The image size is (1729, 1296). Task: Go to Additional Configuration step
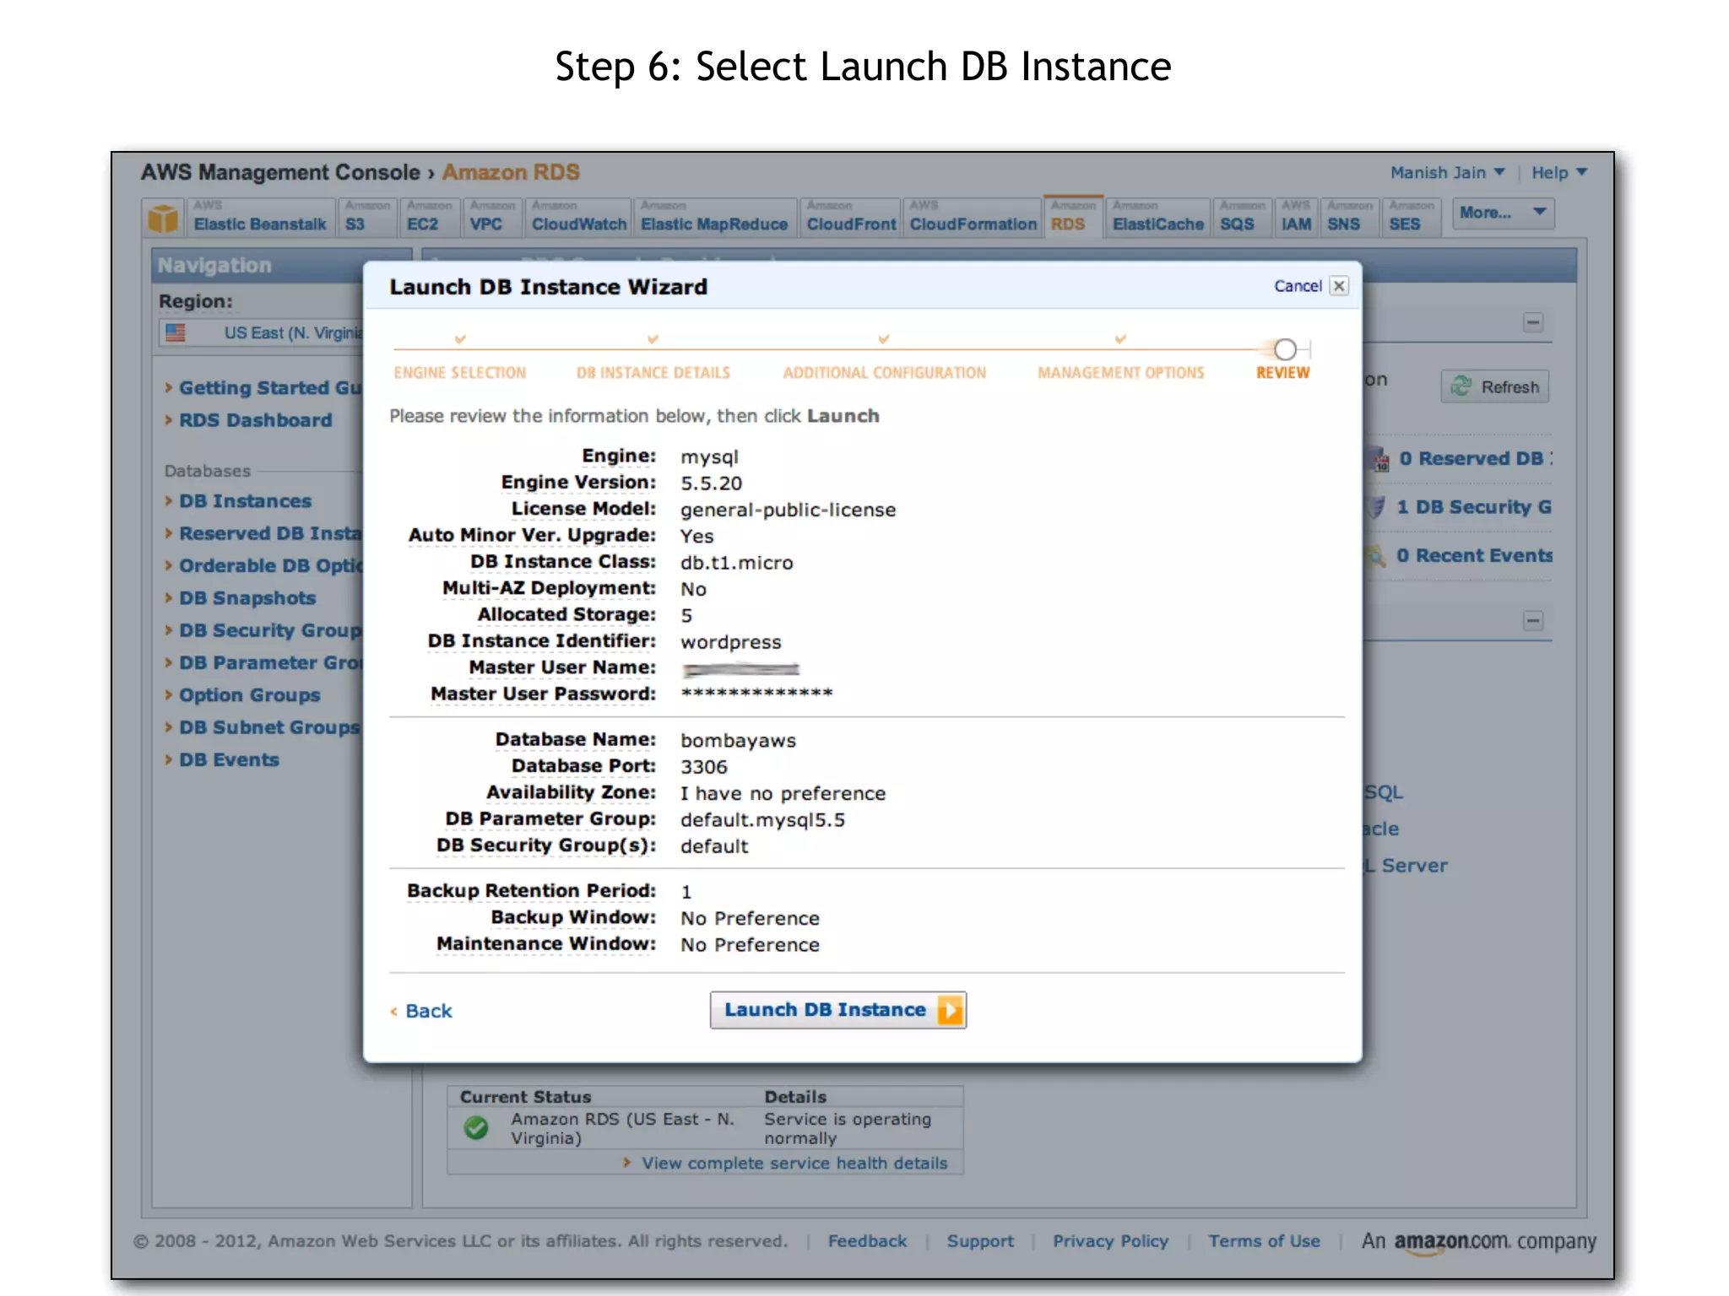(884, 372)
